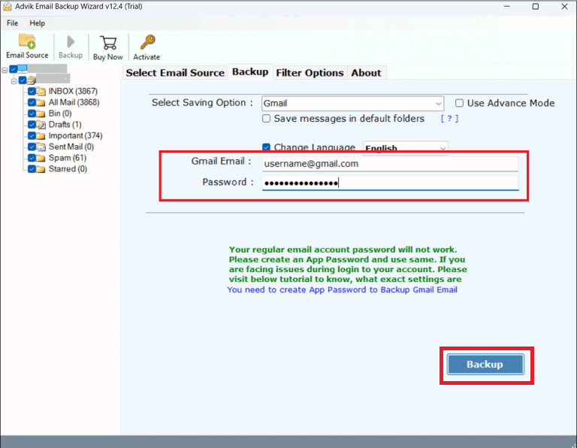Screen dimensions: 577x448
Task: Click the Gmail Email input field
Action: [x=390, y=164]
